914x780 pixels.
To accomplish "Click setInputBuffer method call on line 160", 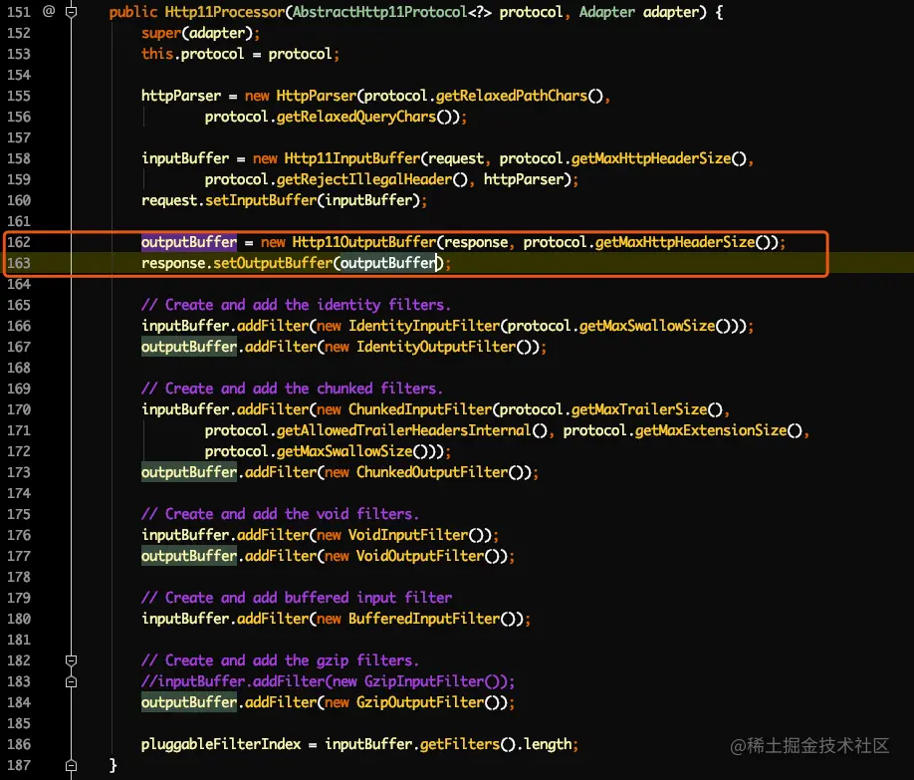I will point(261,200).
